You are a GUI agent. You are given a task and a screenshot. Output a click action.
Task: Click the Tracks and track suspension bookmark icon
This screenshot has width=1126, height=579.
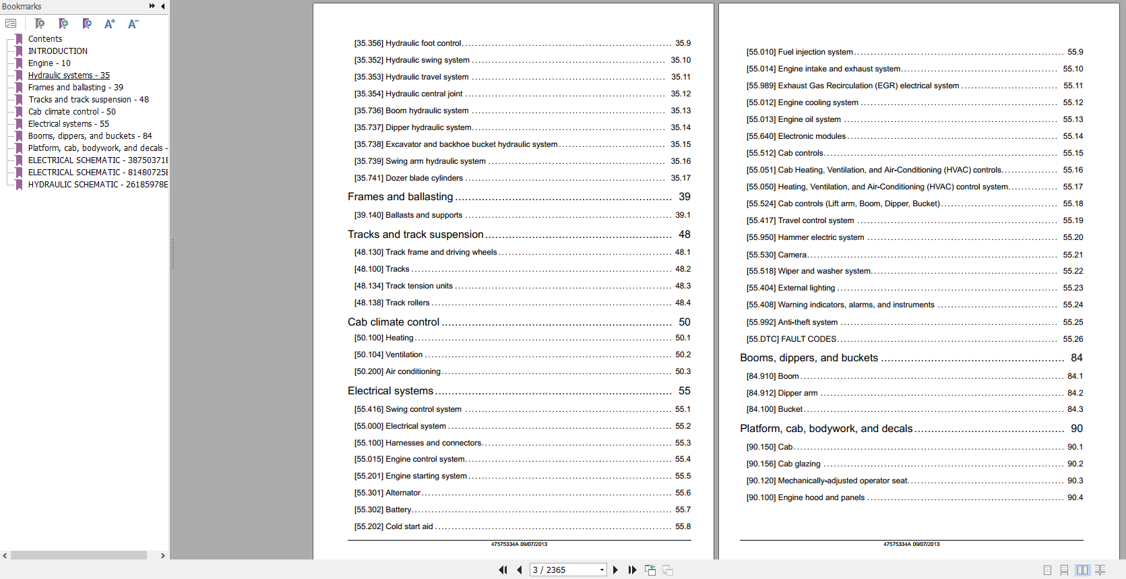pos(19,100)
